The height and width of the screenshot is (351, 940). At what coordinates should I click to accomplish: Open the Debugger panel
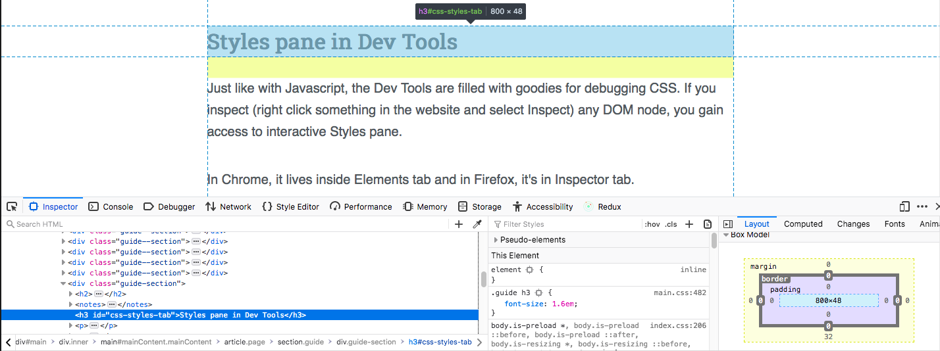[169, 206]
